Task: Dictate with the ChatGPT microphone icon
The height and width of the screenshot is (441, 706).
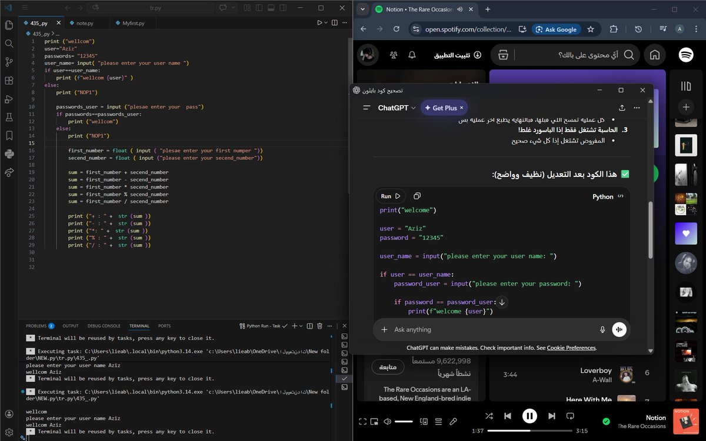Action: tap(602, 330)
